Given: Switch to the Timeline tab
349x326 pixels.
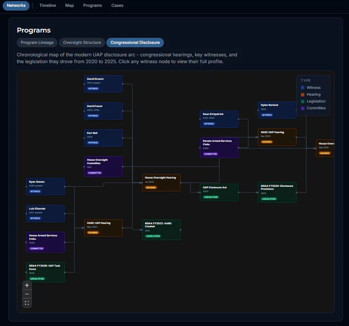Looking at the screenshot, I should (x=48, y=5).
